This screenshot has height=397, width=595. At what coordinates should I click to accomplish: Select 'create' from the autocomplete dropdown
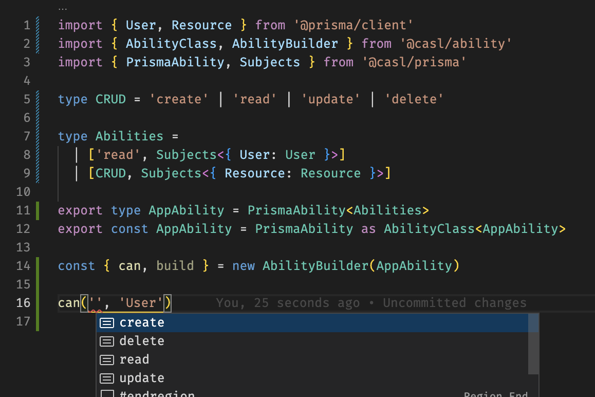pyautogui.click(x=142, y=322)
